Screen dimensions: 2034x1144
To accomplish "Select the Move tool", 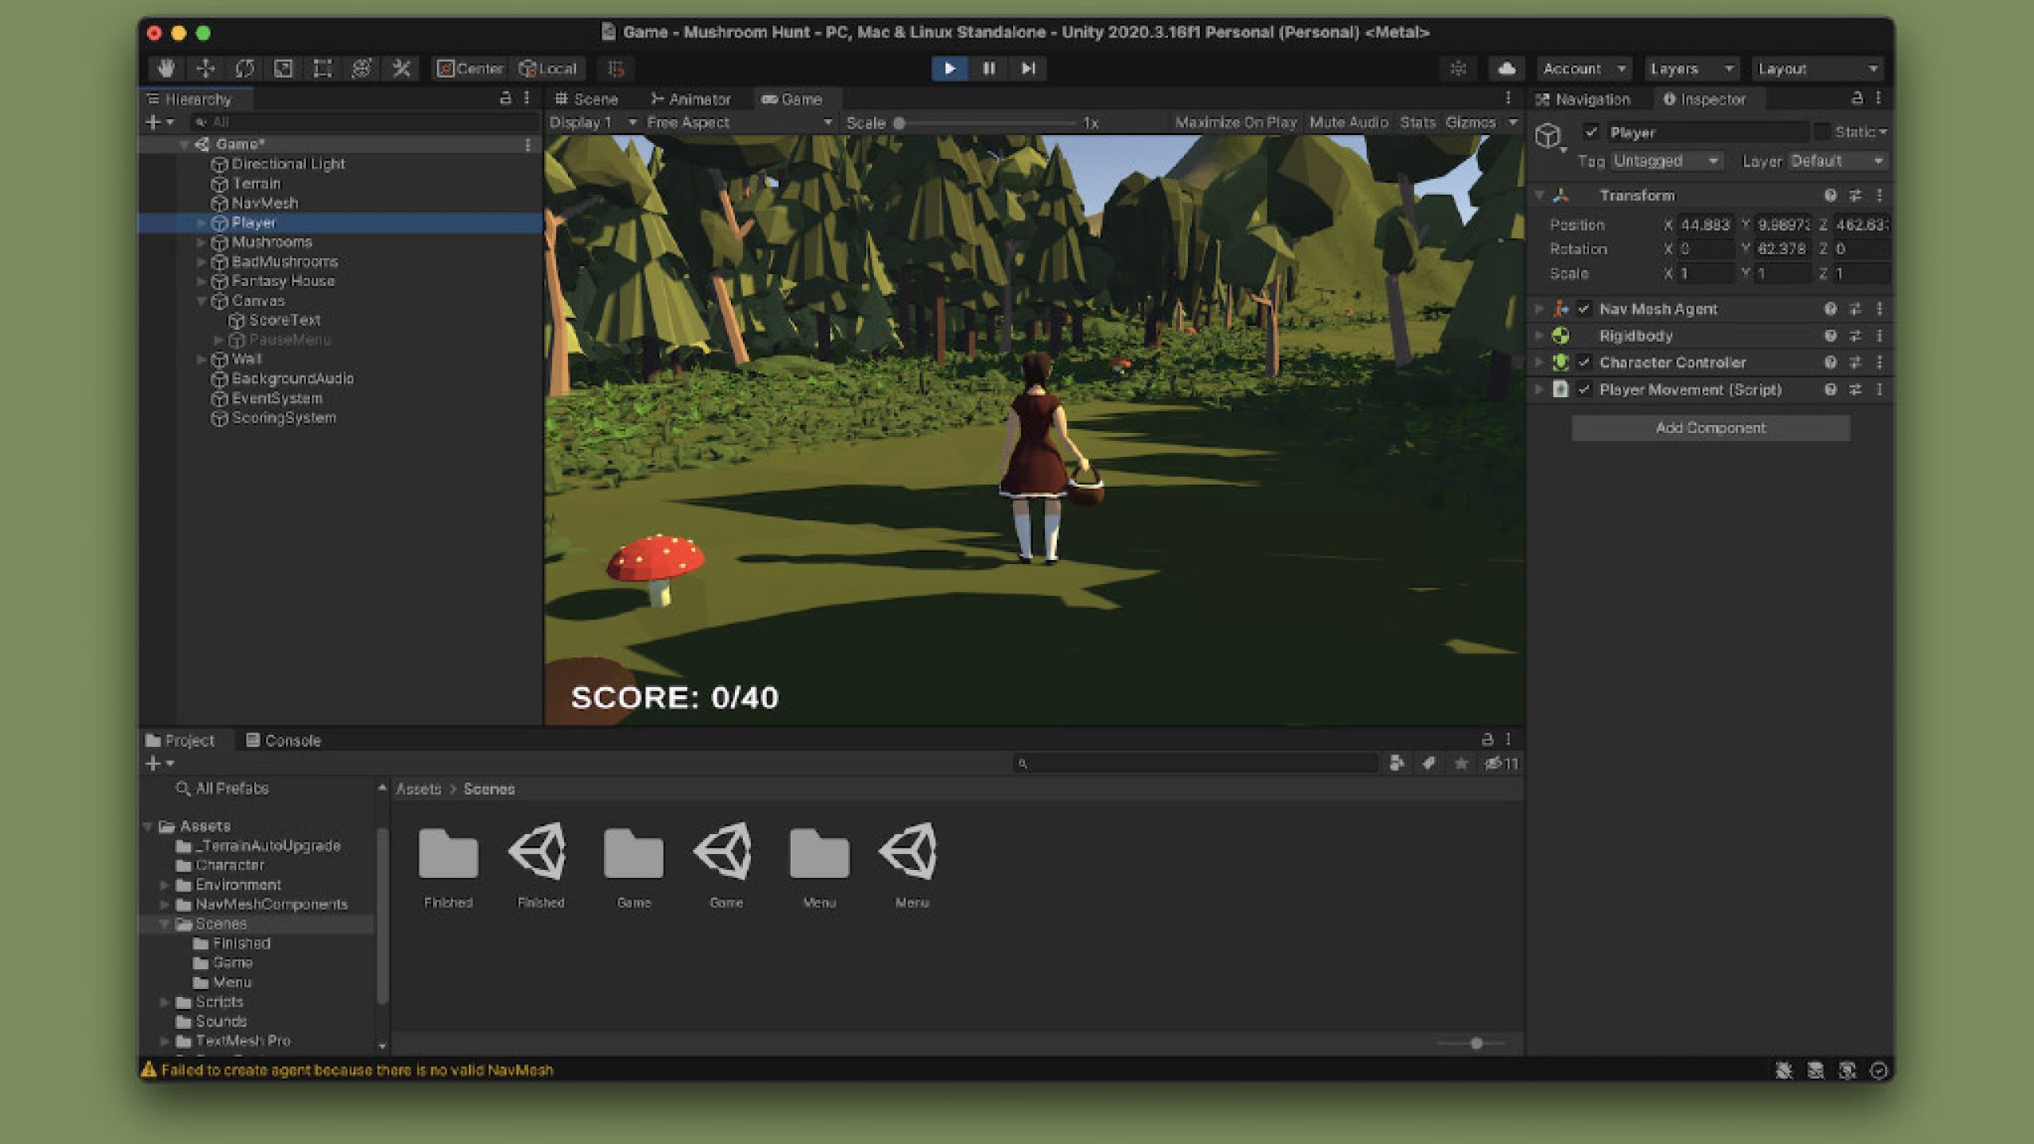I will pyautogui.click(x=205, y=68).
